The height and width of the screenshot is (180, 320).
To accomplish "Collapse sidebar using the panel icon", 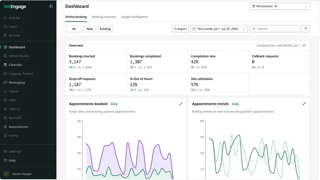I will [x=51, y=6].
